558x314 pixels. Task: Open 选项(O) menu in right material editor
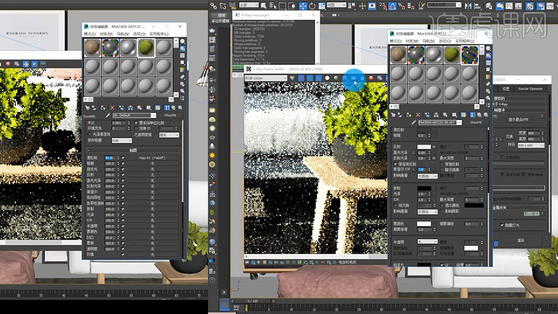coord(445,41)
